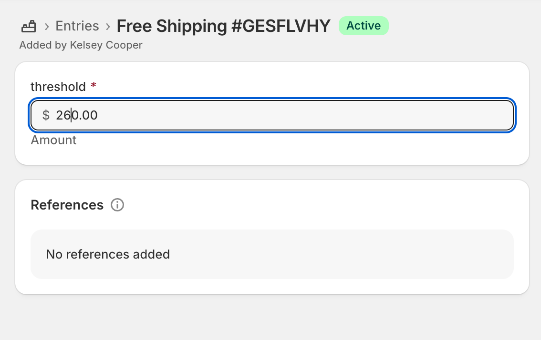Click the Amount helper text

pos(53,140)
